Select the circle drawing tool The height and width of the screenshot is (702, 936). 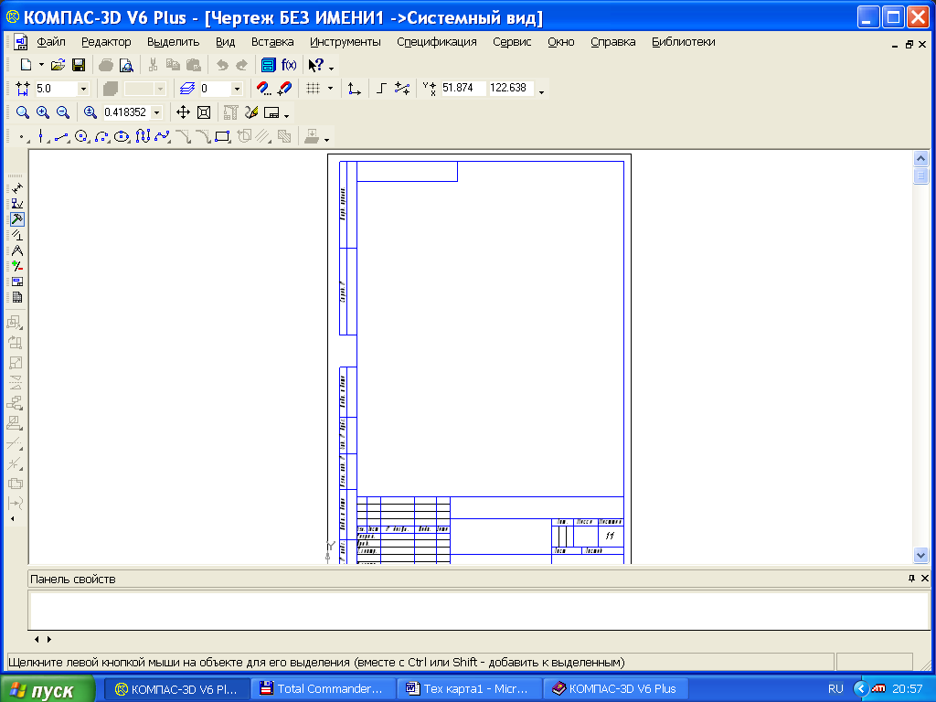click(x=81, y=137)
